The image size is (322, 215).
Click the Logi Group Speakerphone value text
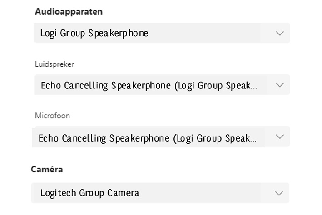[94, 33]
